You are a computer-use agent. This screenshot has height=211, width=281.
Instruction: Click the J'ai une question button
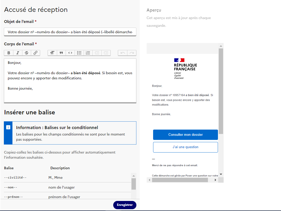tap(185, 147)
